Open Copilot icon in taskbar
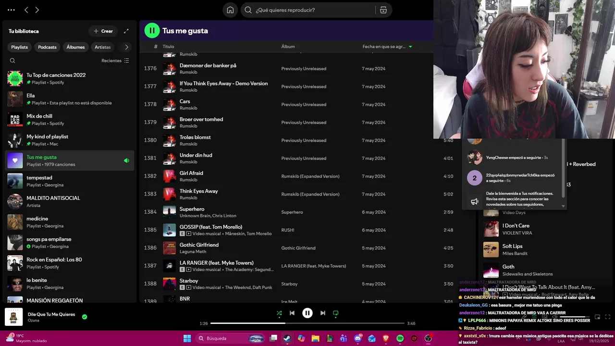 (301, 338)
